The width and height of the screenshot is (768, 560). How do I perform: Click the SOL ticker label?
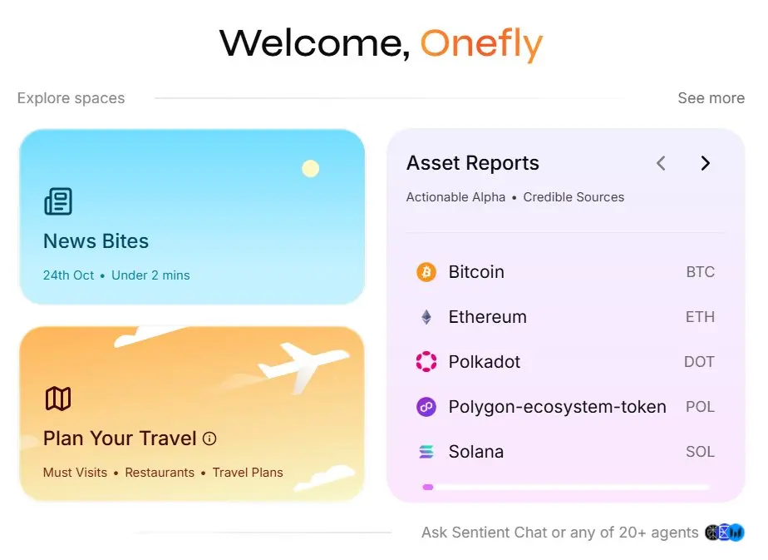700,452
